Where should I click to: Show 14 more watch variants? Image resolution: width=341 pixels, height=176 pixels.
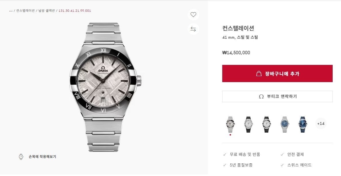click(321, 123)
